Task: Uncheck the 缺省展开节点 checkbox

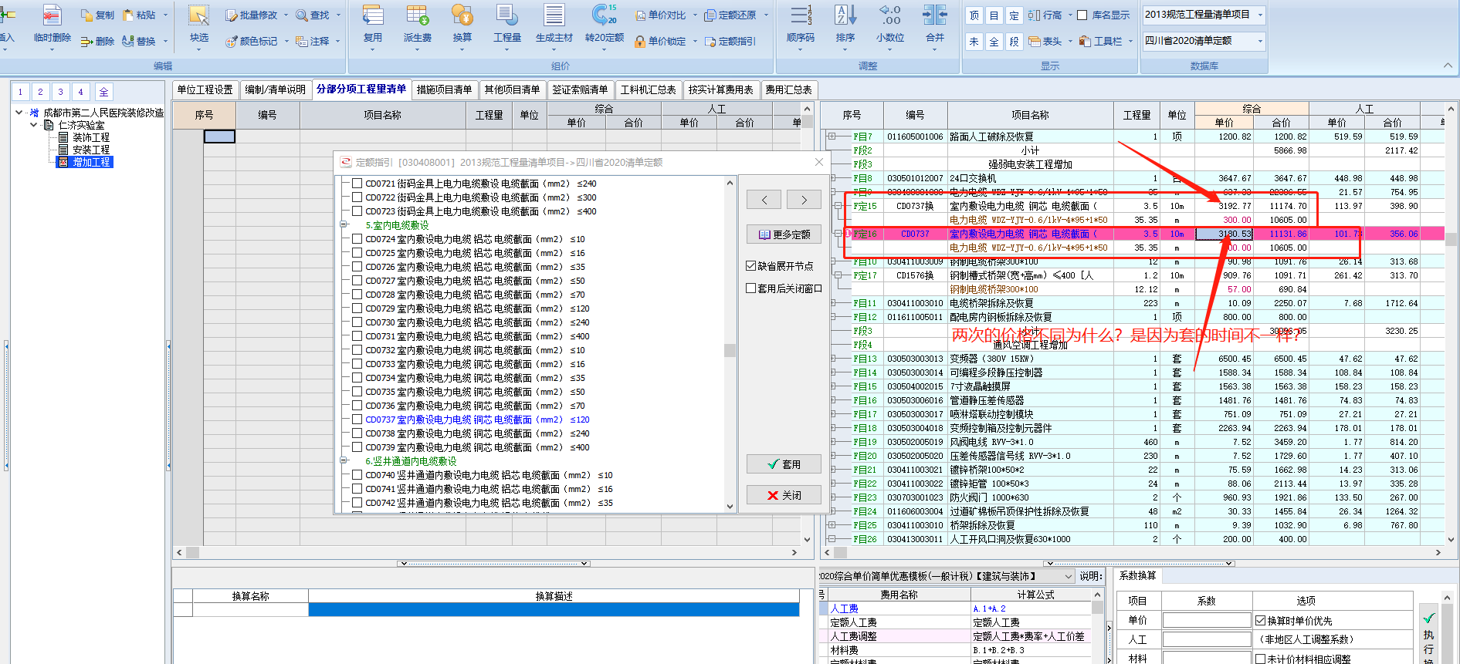Action: tap(750, 265)
